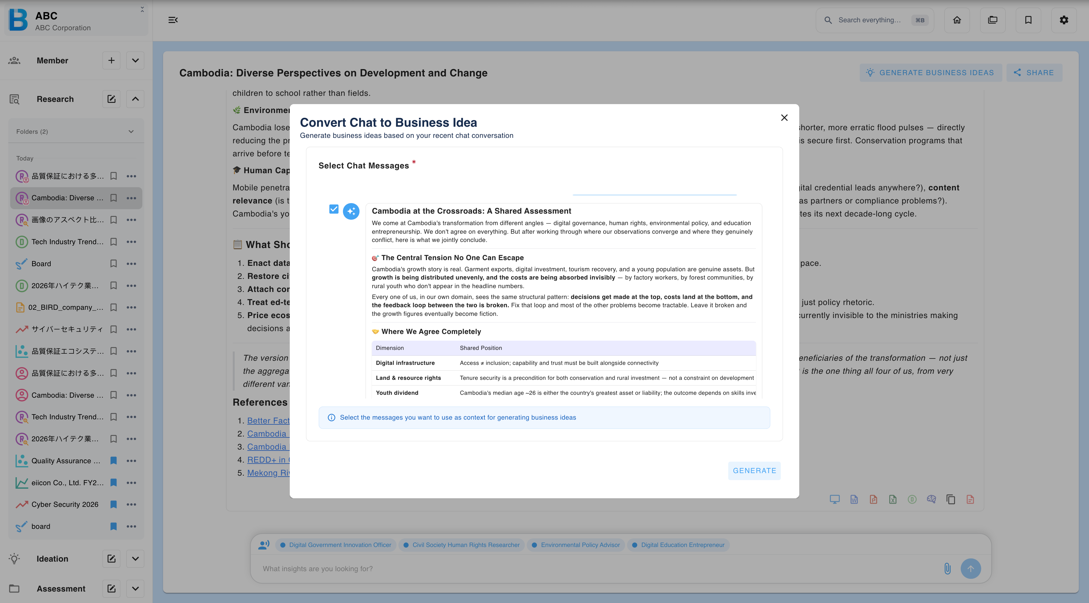Attach a file with the paperclip icon

click(x=947, y=569)
